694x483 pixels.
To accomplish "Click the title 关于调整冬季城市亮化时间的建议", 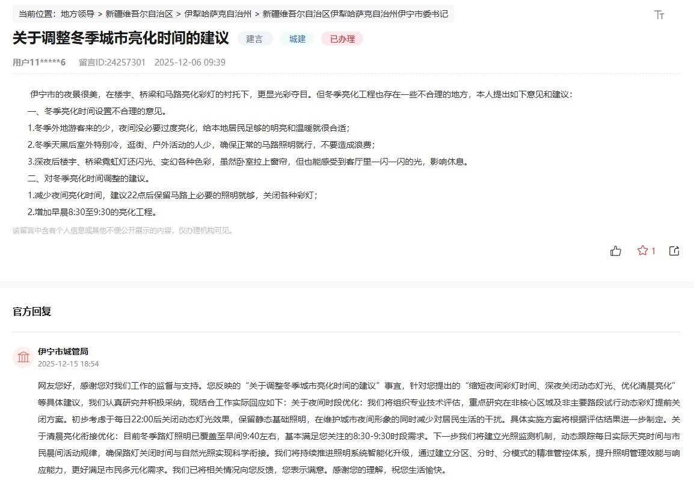I will (121, 38).
